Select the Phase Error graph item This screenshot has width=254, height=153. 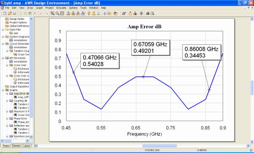tap(20, 118)
